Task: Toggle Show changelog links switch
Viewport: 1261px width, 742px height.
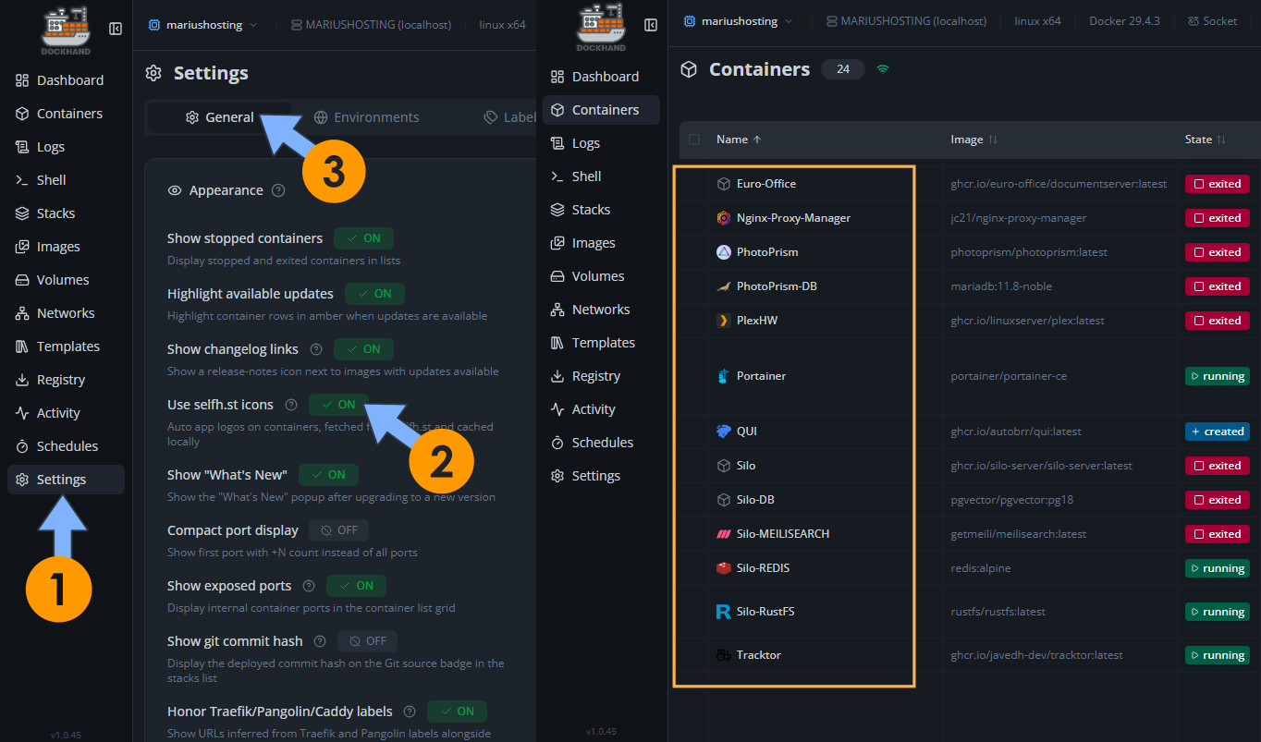Action: tap(363, 349)
